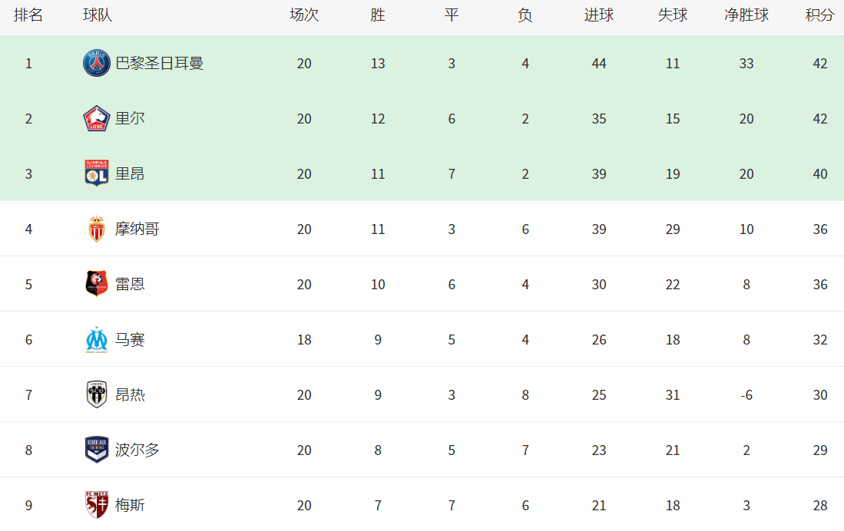Click the Lille LOSC club crest
This screenshot has height=531, width=844.
(x=97, y=119)
